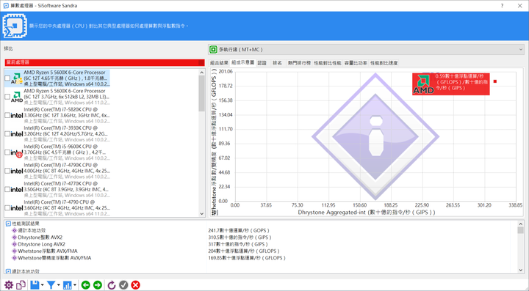
Task: Click the diamond icon beside Dhrystone Long AVX2
Action: point(14,244)
